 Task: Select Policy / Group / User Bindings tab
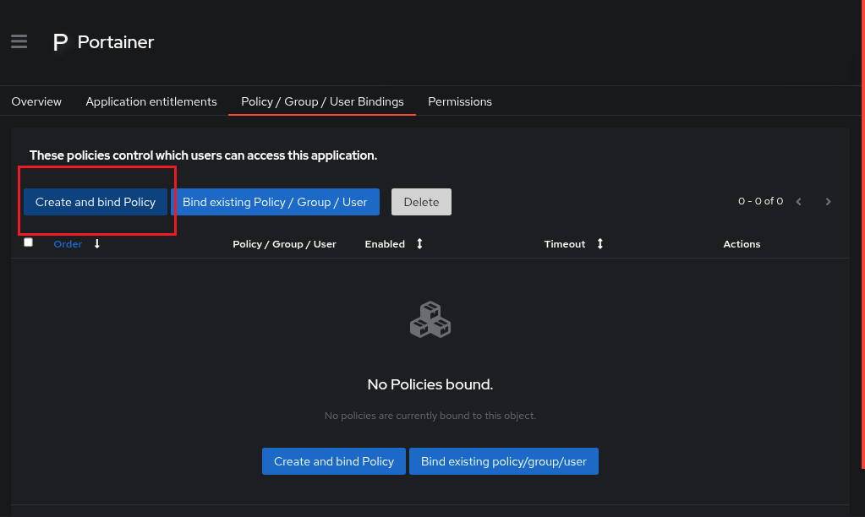click(322, 101)
